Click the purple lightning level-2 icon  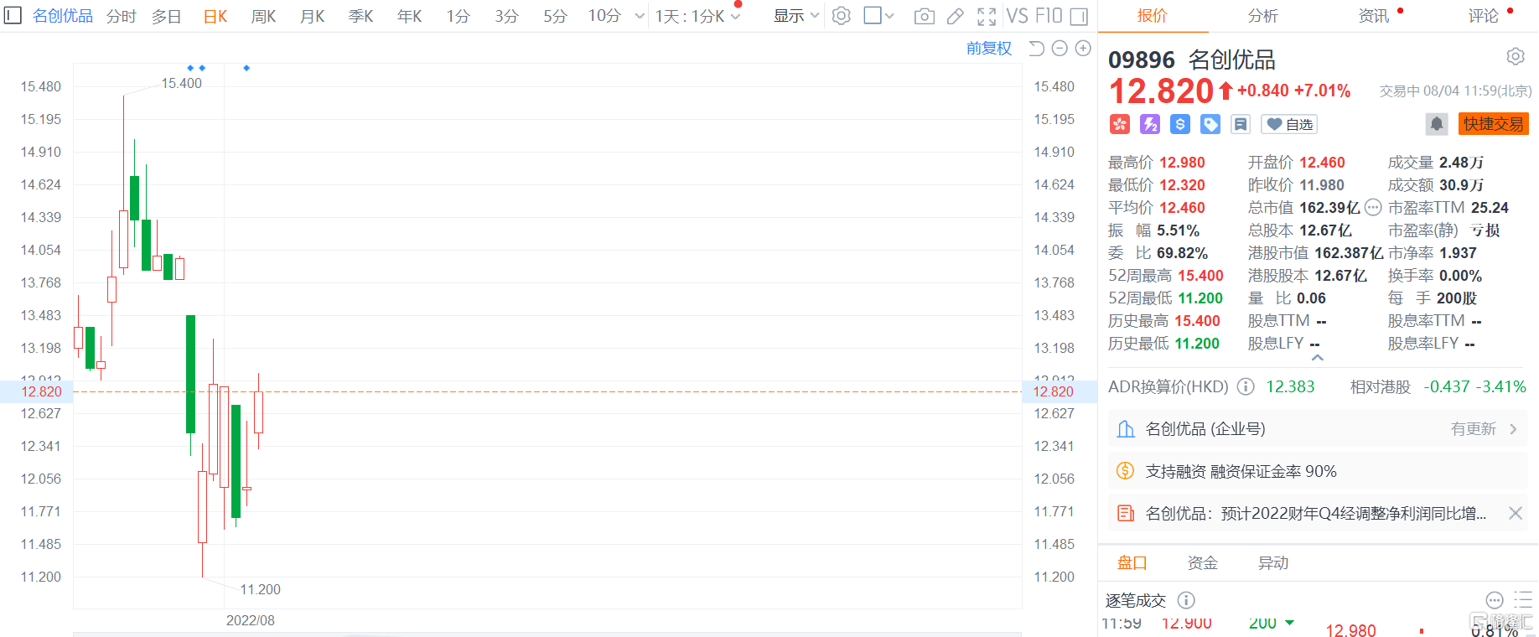(1150, 124)
